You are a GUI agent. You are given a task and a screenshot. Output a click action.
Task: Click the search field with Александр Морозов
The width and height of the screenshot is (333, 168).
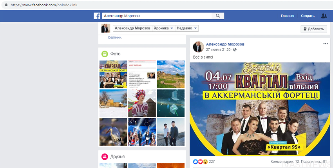pyautogui.click(x=157, y=16)
